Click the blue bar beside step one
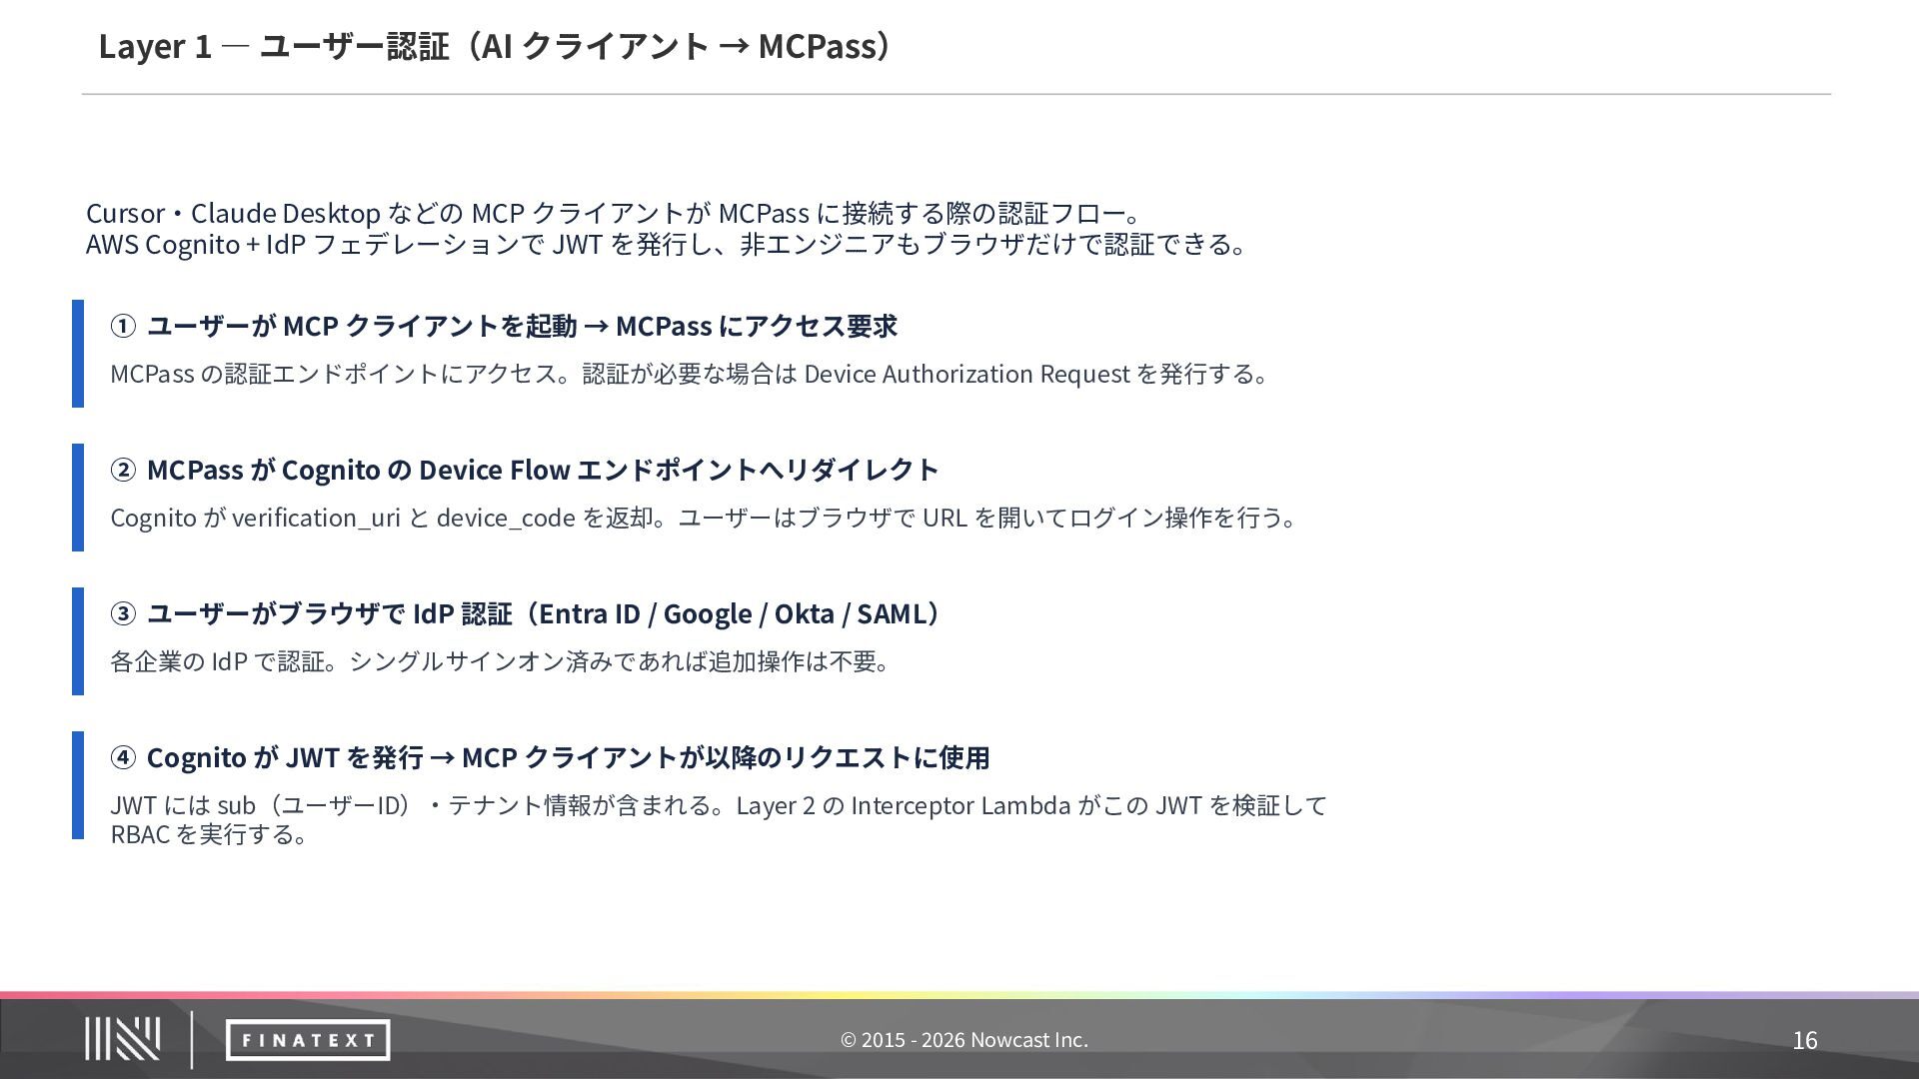1919x1079 pixels. 77,353
